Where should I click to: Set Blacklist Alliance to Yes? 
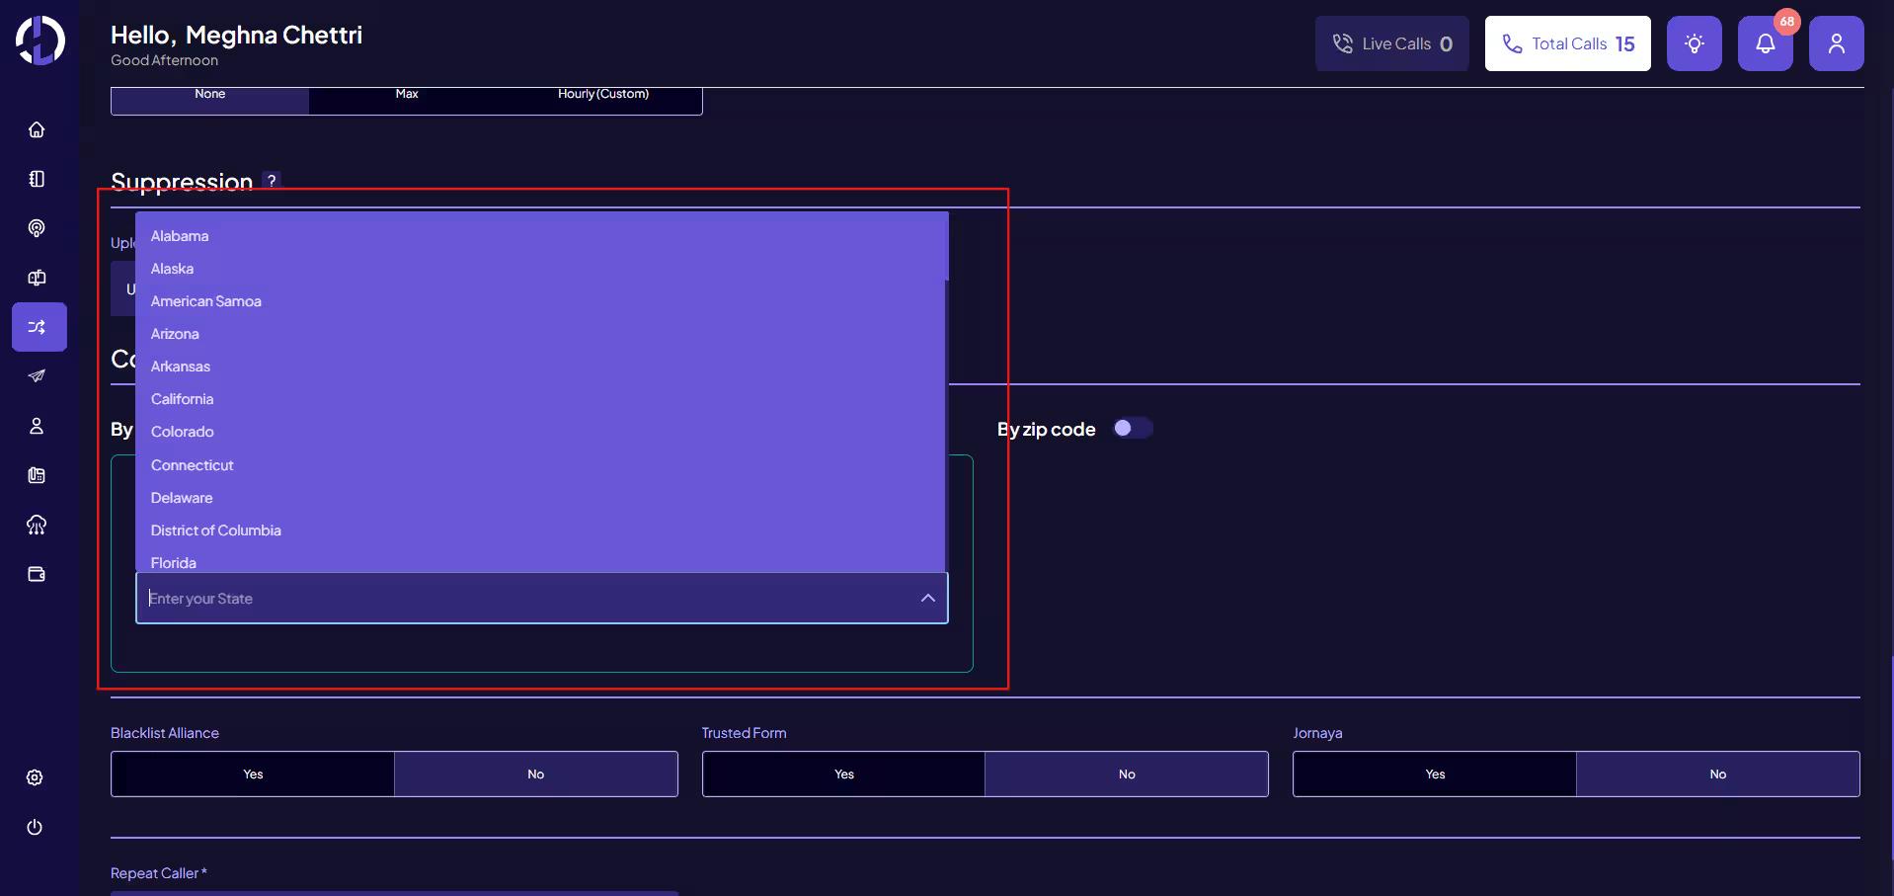(252, 774)
